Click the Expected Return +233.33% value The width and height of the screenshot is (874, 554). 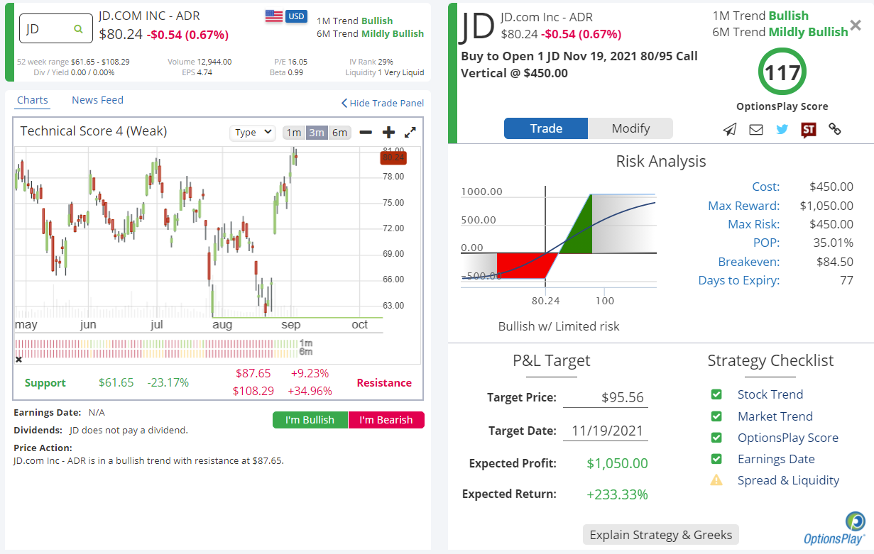(618, 494)
